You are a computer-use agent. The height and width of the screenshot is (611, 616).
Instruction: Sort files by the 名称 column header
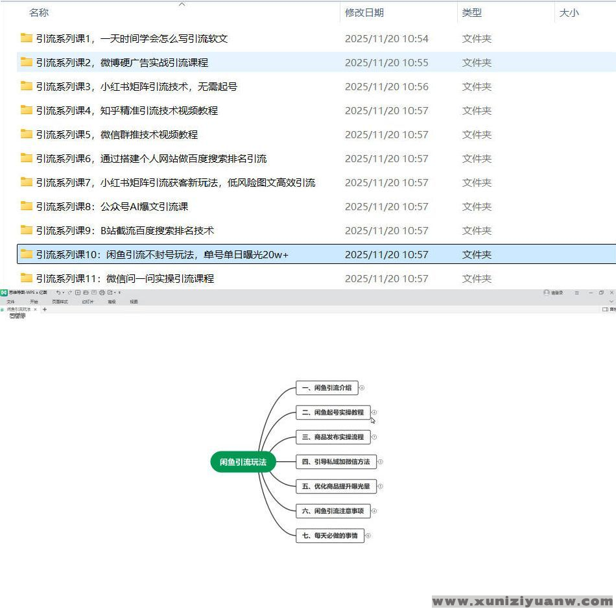(x=39, y=13)
